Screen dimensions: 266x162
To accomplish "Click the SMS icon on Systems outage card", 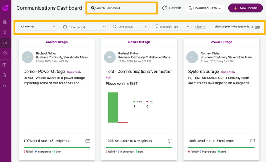I will click(x=252, y=141).
